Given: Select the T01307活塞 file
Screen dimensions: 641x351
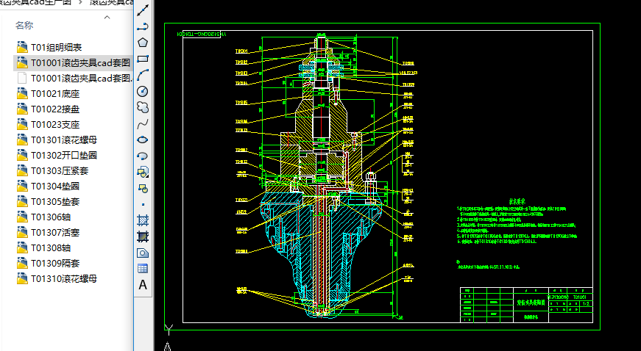Looking at the screenshot, I should pos(54,233).
